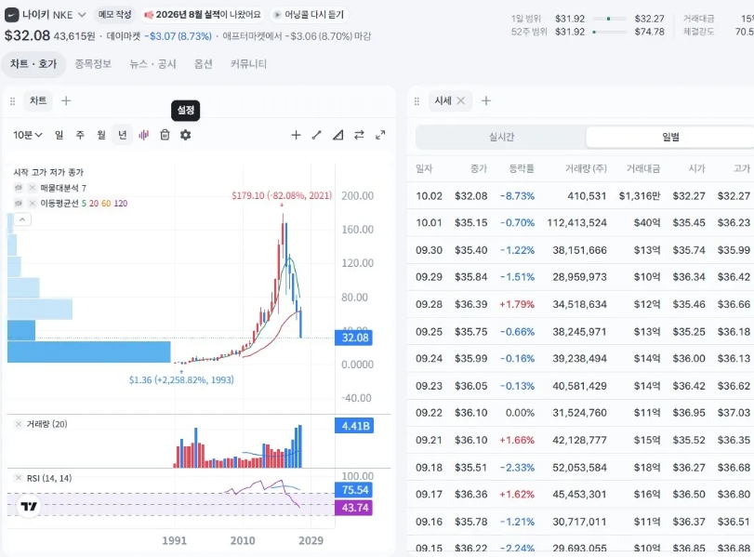
Task: Add a new panel next to 차트
Action: click(x=66, y=100)
